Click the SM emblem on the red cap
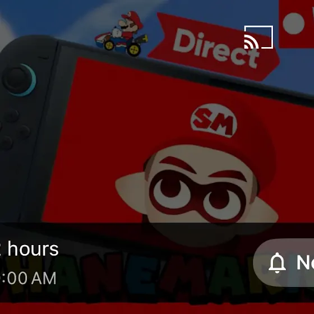The image size is (314, 314). tap(214, 121)
